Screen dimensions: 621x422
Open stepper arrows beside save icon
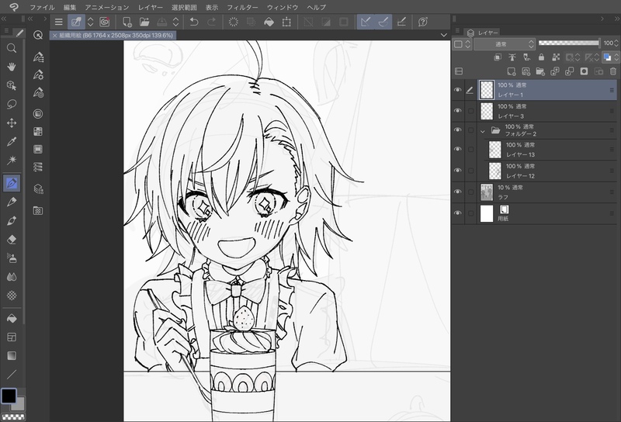click(176, 22)
